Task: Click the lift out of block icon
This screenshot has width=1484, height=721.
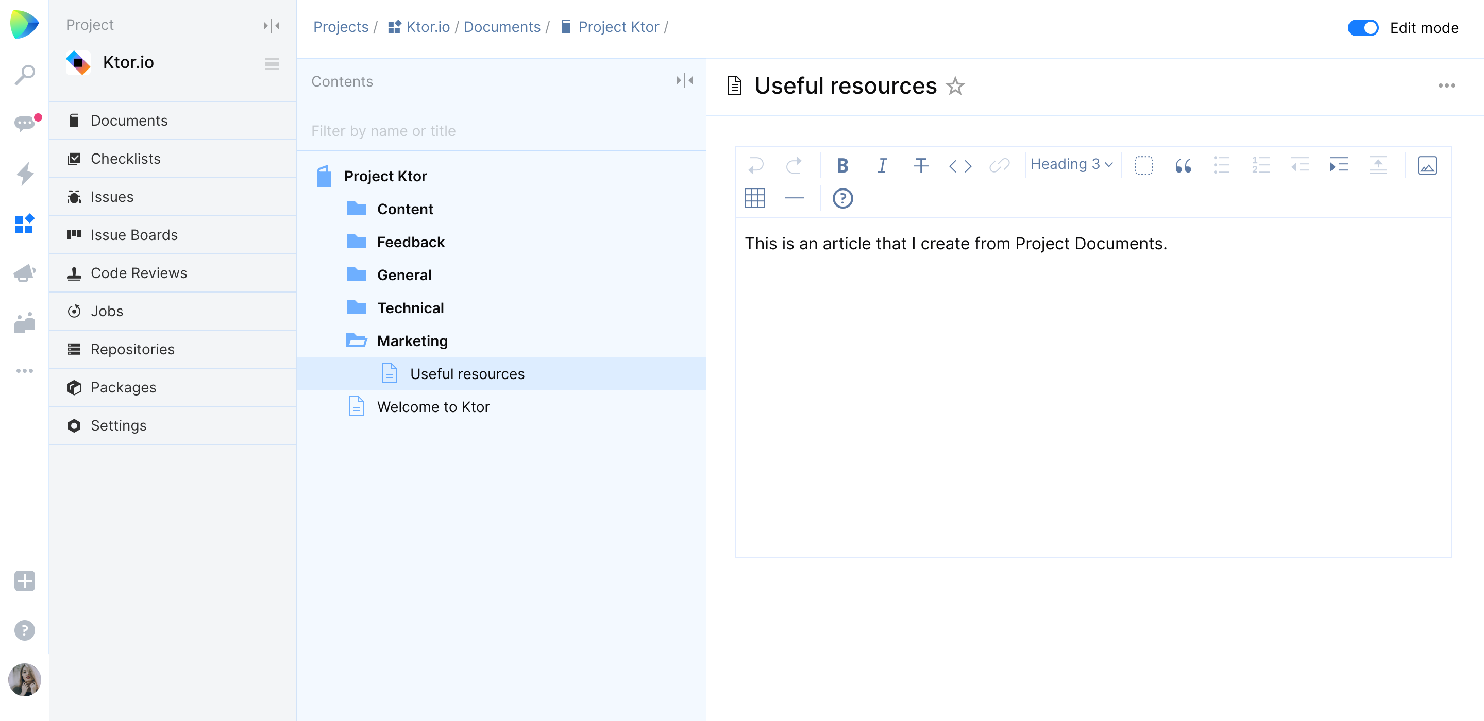Action: click(1377, 165)
